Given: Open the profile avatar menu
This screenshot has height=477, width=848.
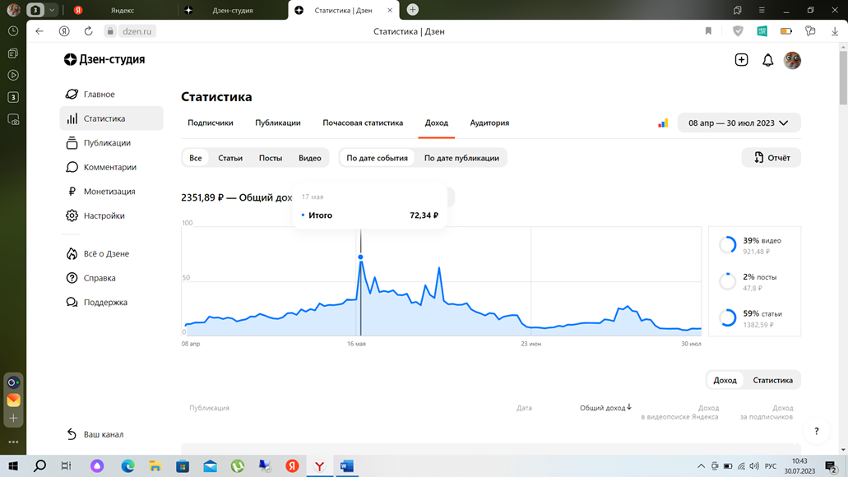Looking at the screenshot, I should click(x=792, y=60).
